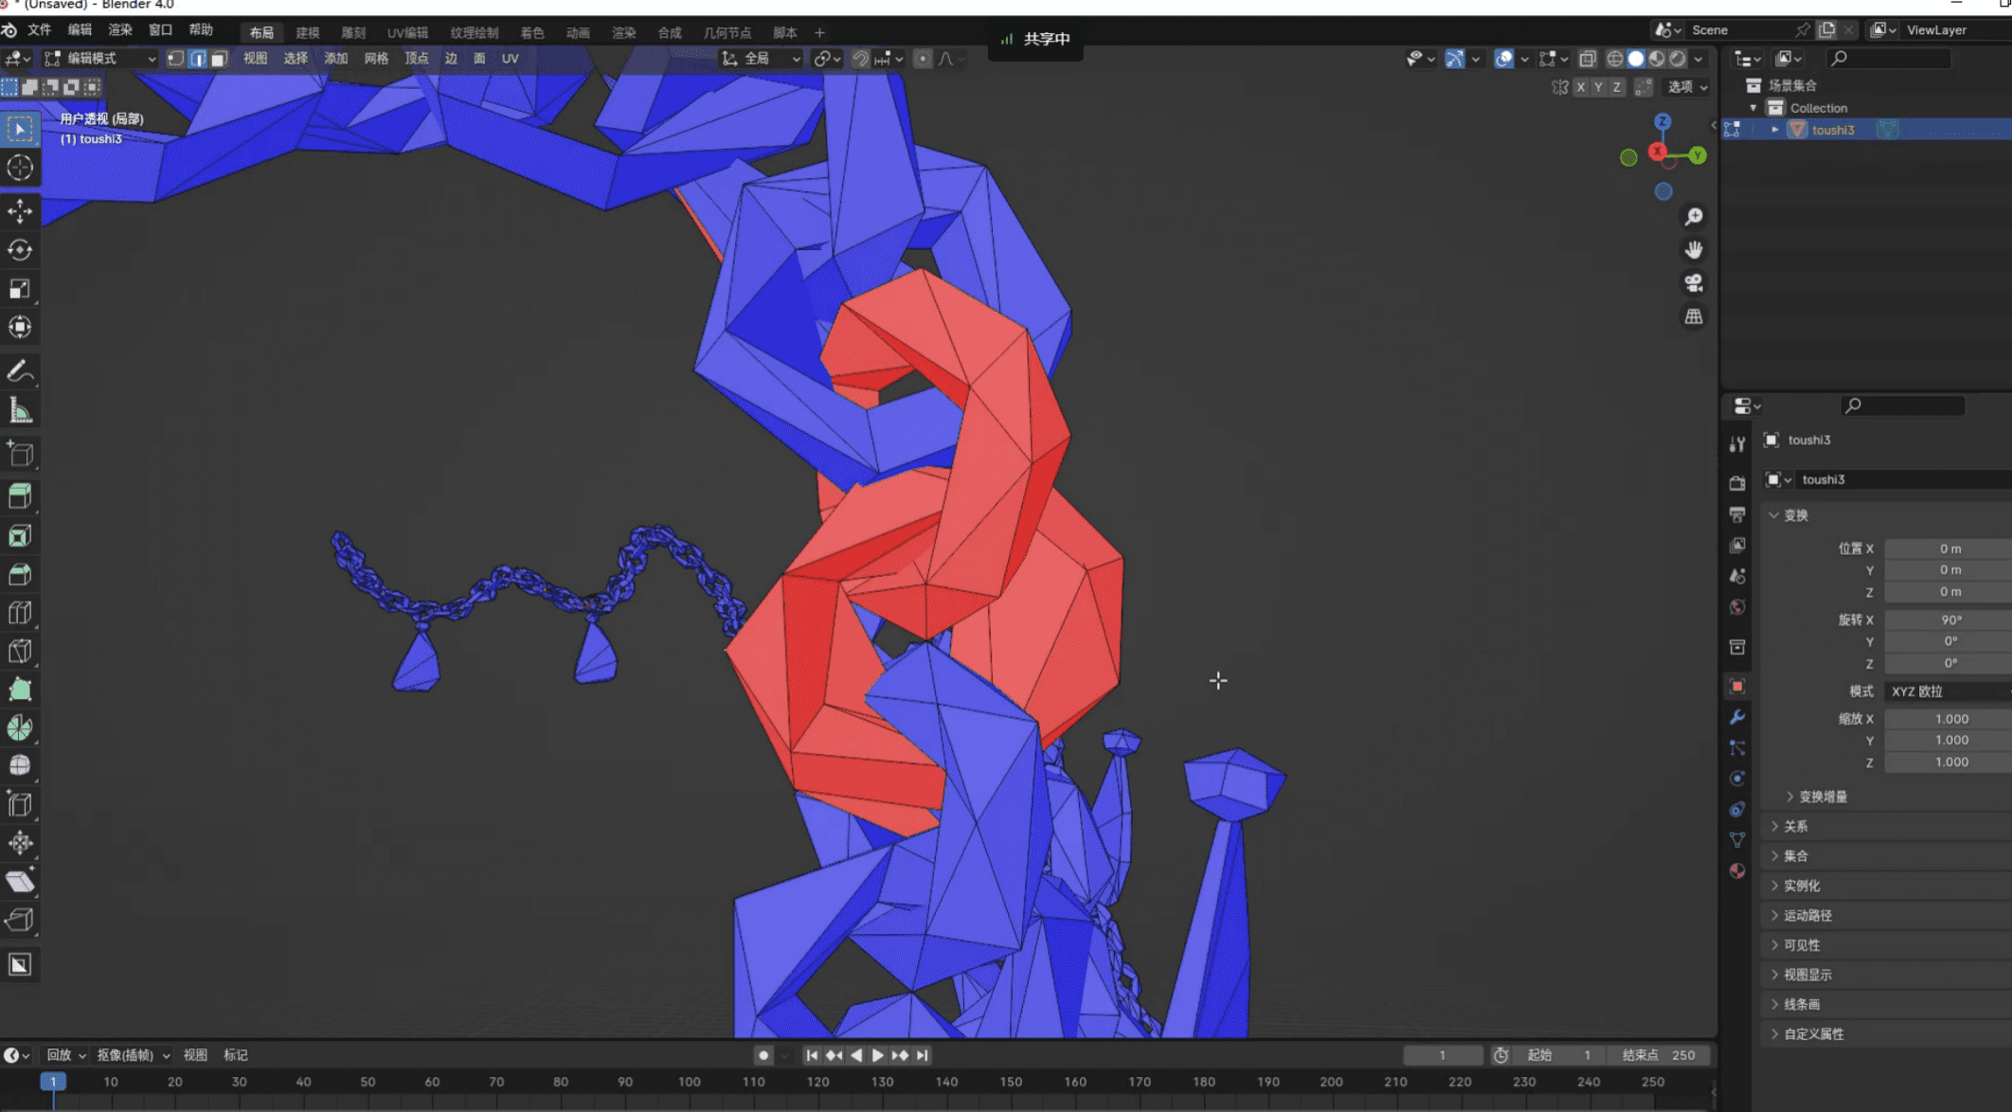
Task: Enable face select mode
Action: coord(219,59)
